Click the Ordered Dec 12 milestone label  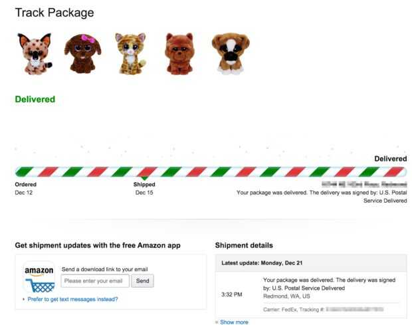[25, 188]
